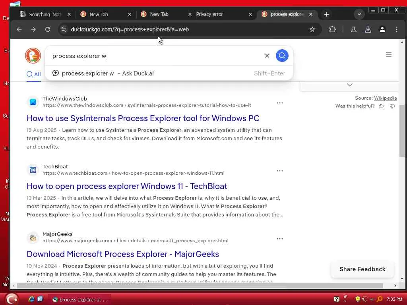The height and width of the screenshot is (305, 407).
Task: Open Download Microsoft Process Explorer MajorGeeks link
Action: point(123,254)
